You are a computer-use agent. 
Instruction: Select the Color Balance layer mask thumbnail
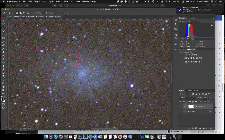pos(191,106)
